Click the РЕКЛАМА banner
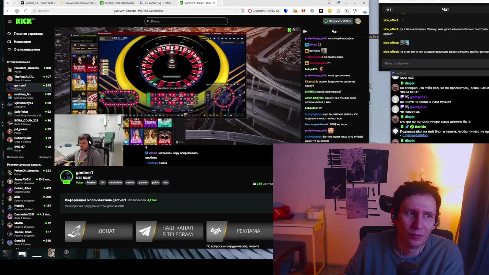Image resolution: width=489 pixels, height=275 pixels. click(x=240, y=231)
